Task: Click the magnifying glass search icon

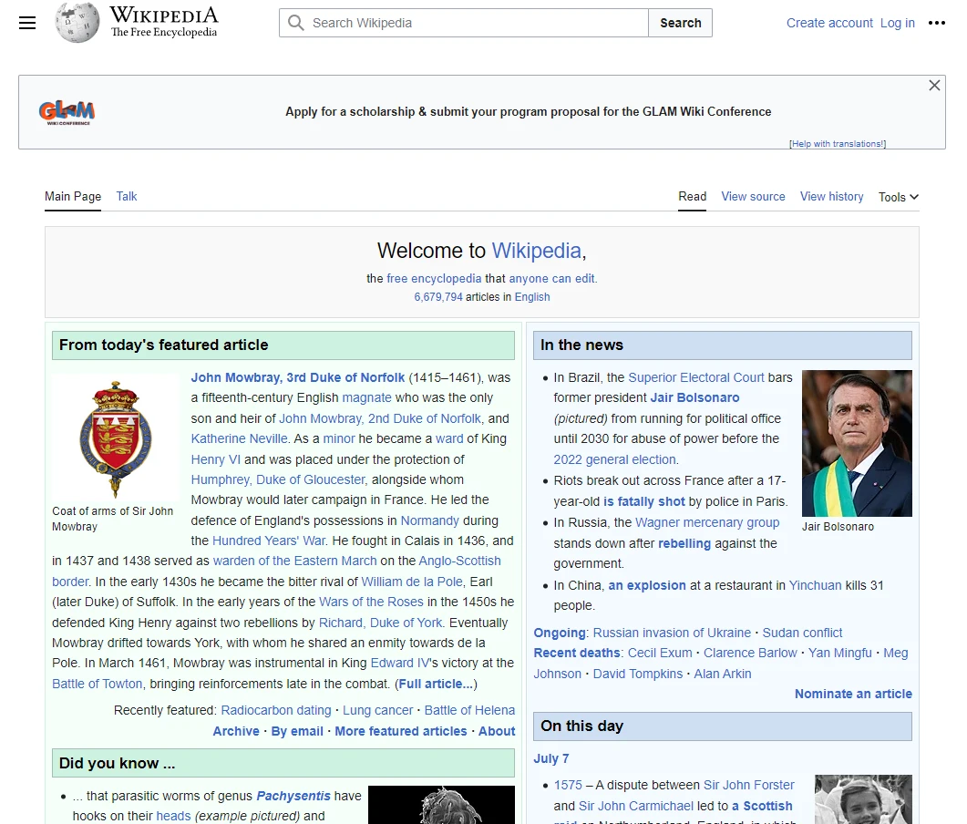Action: [296, 23]
